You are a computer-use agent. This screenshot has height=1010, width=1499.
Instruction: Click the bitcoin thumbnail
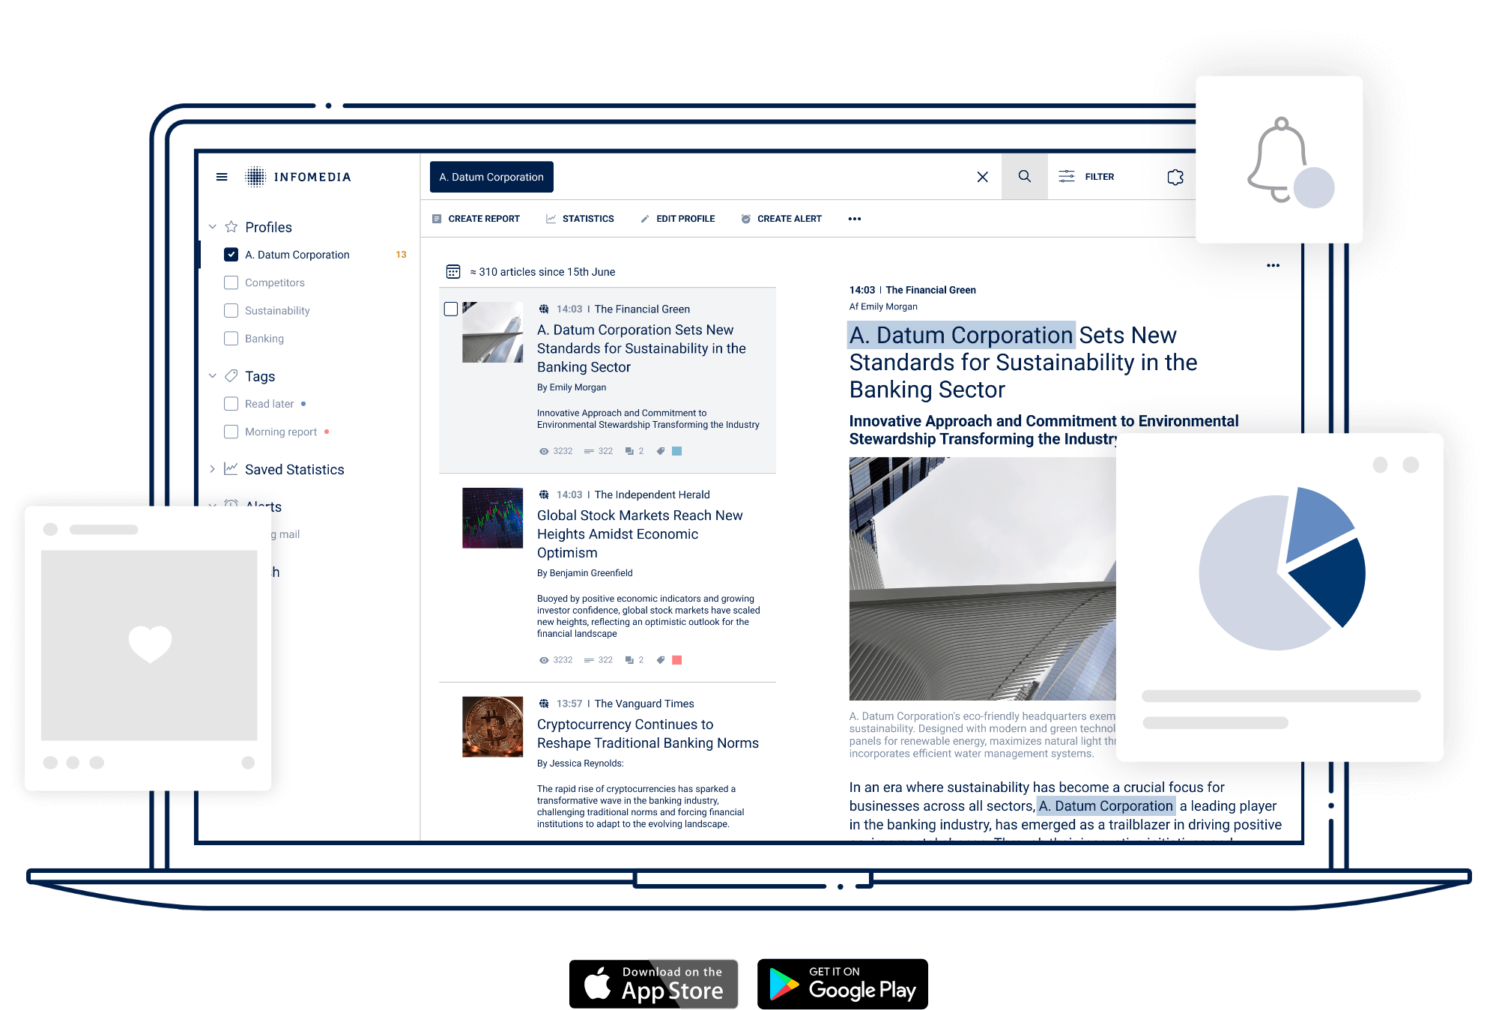pyautogui.click(x=492, y=727)
